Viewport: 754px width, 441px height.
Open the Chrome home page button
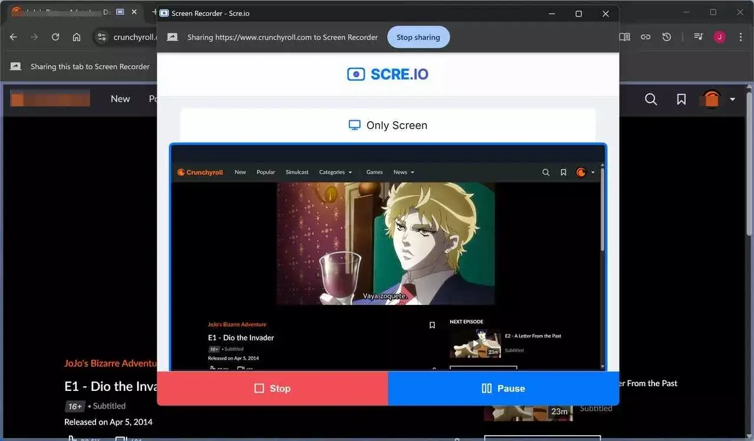pyautogui.click(x=77, y=37)
